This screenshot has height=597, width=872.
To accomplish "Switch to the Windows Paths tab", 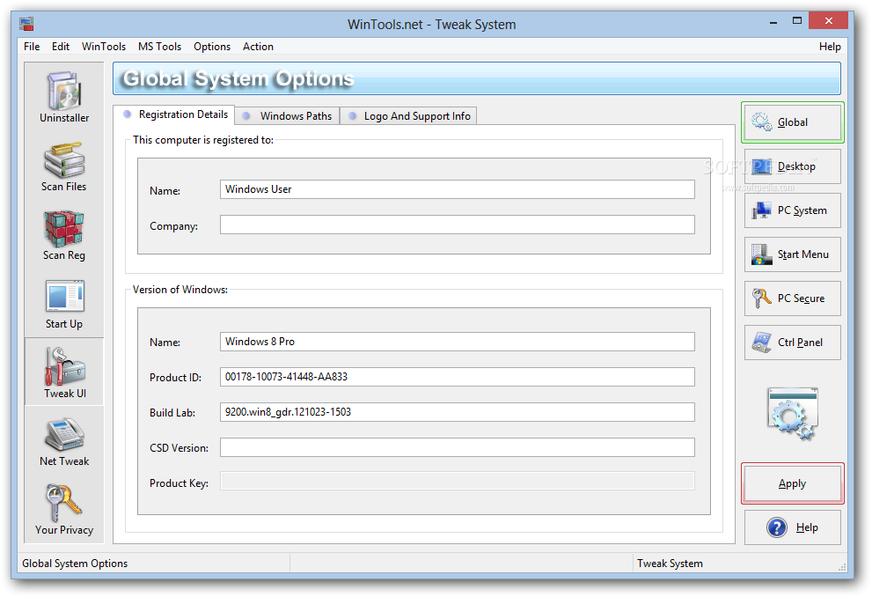I will click(287, 115).
